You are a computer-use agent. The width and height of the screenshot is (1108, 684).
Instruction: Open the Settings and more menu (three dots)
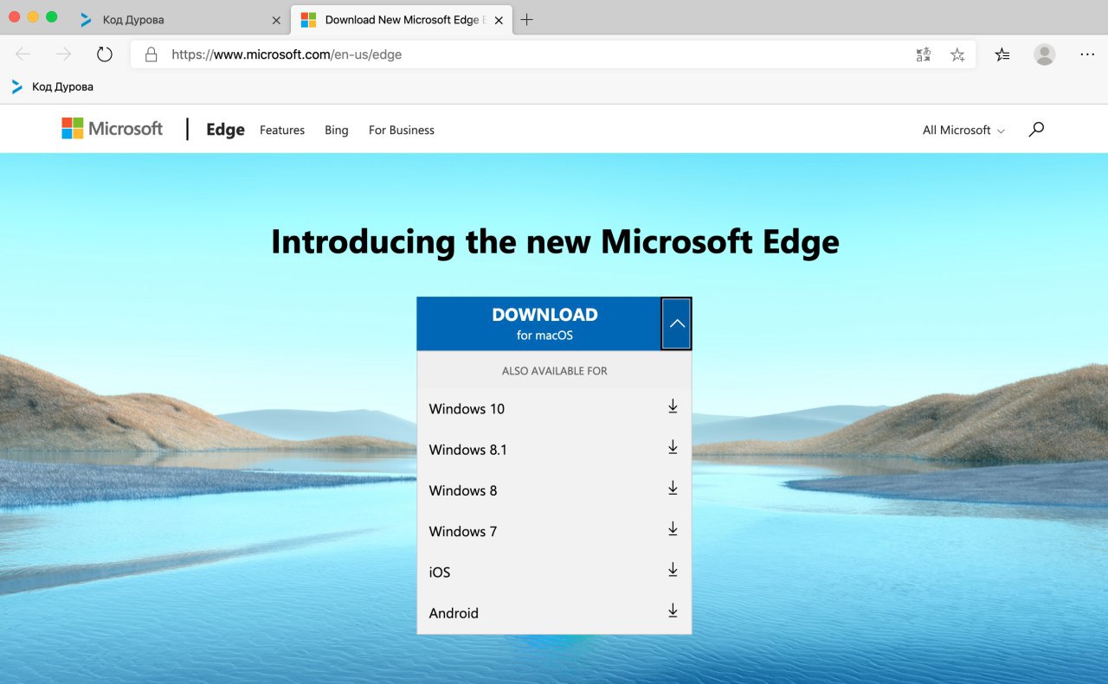(x=1087, y=54)
